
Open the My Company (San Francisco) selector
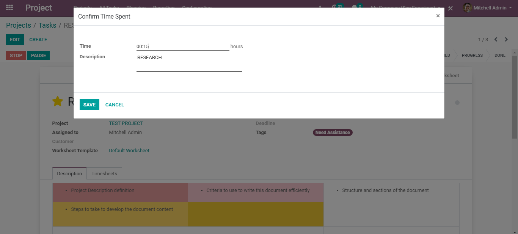[x=406, y=8]
